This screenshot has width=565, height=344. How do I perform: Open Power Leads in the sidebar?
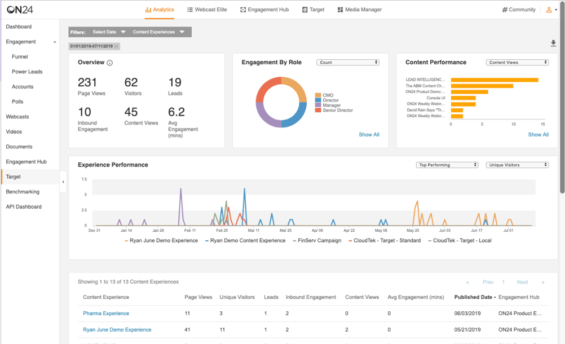[27, 72]
